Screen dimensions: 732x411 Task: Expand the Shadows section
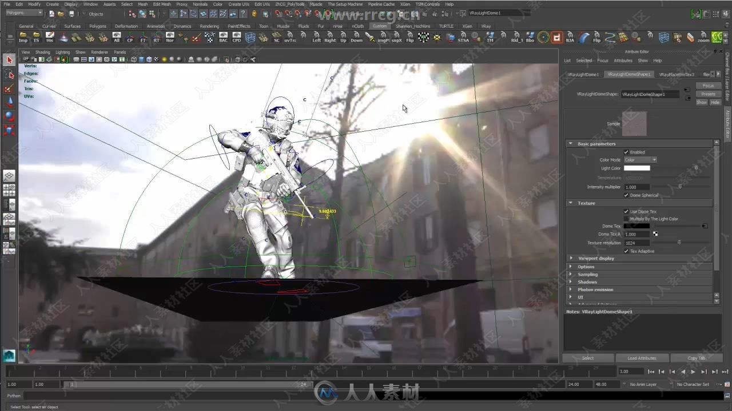(571, 282)
